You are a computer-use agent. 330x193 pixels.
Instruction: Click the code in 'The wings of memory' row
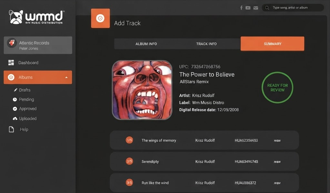(x=246, y=140)
